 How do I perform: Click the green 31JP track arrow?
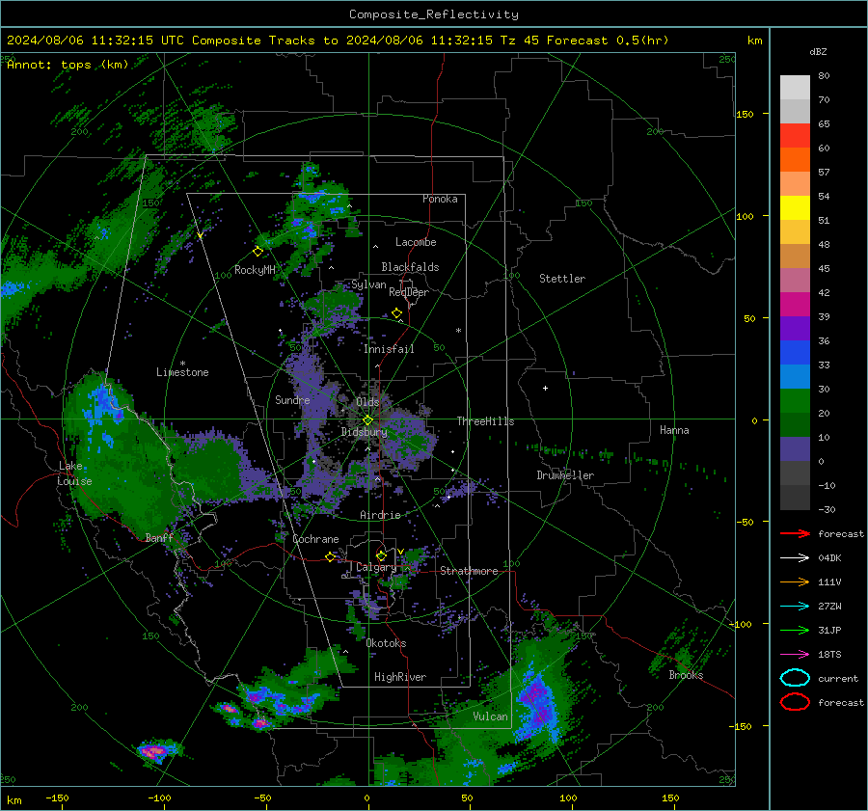795,630
